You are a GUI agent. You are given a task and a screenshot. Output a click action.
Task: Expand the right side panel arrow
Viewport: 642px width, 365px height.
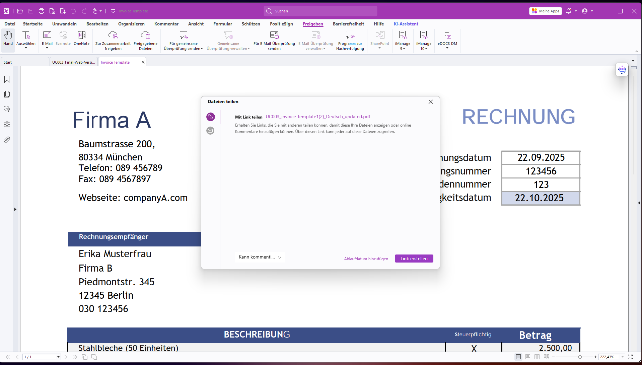[x=639, y=203]
